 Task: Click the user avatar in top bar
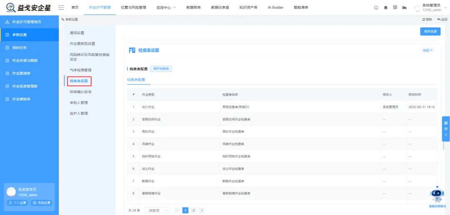[417, 8]
